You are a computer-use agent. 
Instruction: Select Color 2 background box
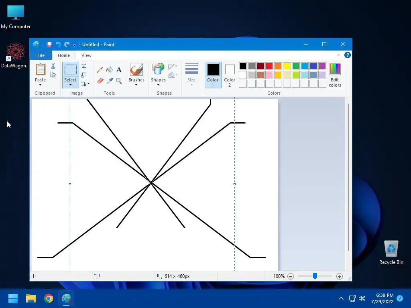coord(230,75)
